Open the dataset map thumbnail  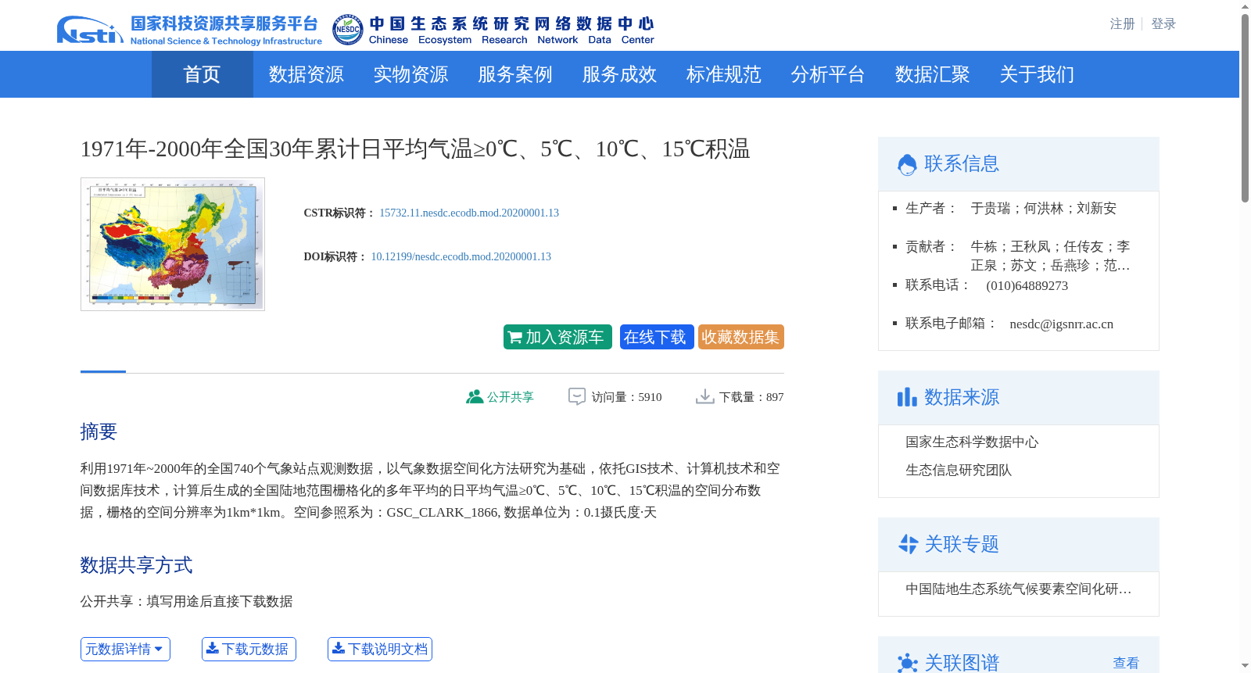(x=173, y=244)
